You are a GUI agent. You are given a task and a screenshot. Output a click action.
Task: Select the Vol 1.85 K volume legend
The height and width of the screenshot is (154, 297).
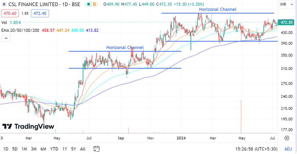(11, 23)
